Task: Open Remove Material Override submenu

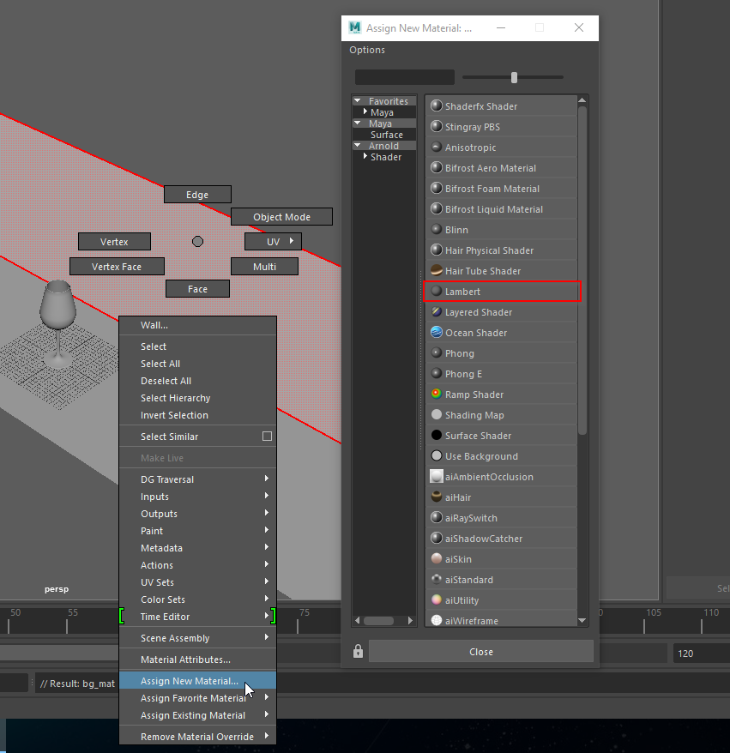Action: tap(197, 737)
